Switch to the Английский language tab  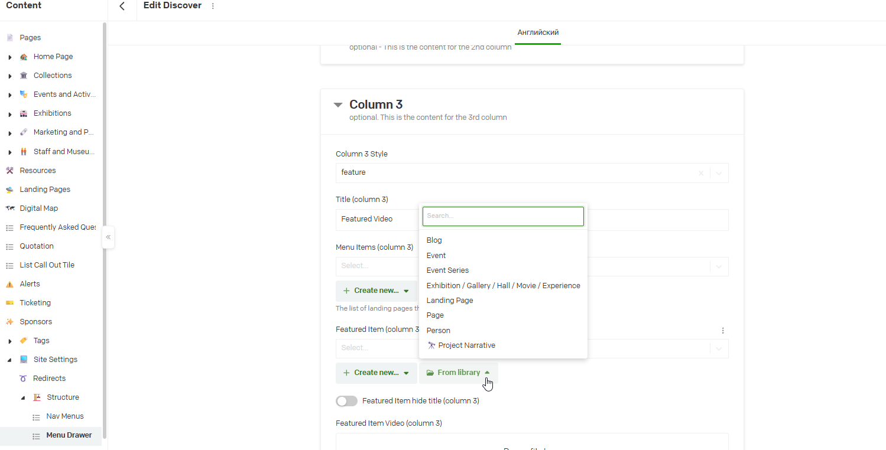pos(538,32)
